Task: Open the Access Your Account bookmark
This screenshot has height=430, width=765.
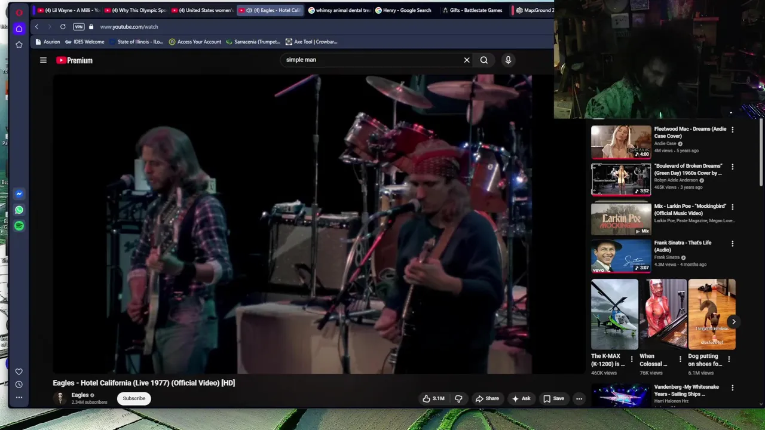Action: [x=195, y=42]
